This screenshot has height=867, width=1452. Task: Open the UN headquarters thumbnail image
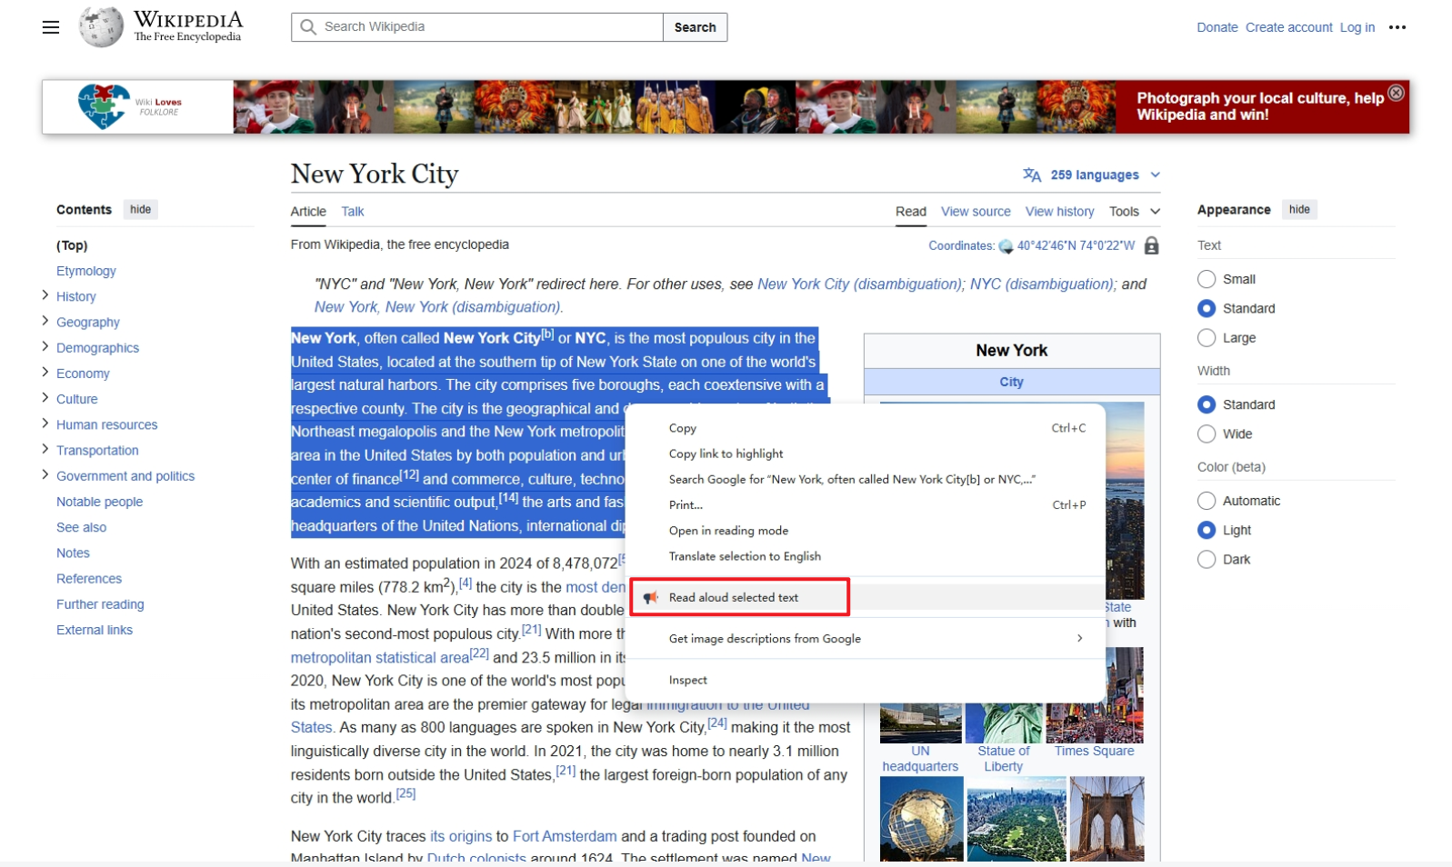[x=921, y=722]
